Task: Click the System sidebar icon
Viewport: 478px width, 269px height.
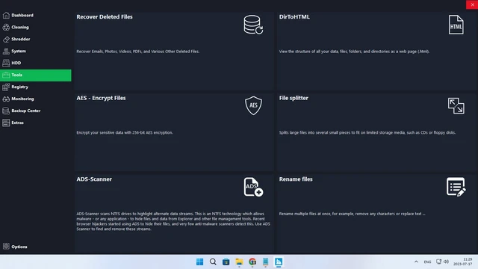Action: [6, 51]
